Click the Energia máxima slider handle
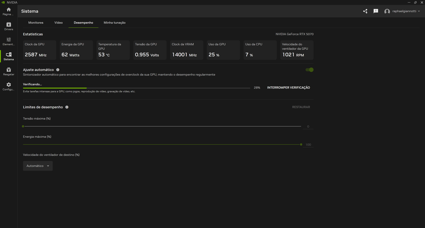This screenshot has width=425, height=228. (x=301, y=144)
